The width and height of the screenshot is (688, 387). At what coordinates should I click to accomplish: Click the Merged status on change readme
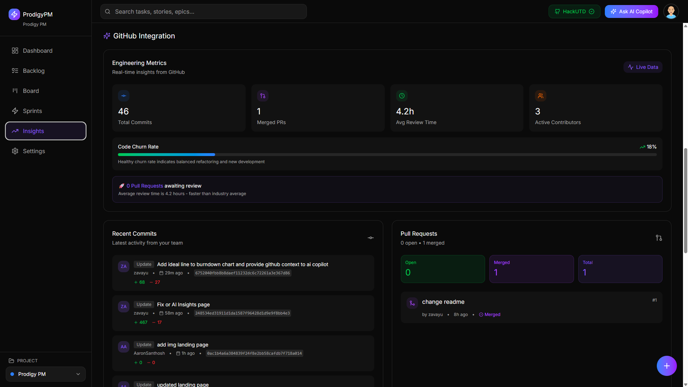[490, 315]
